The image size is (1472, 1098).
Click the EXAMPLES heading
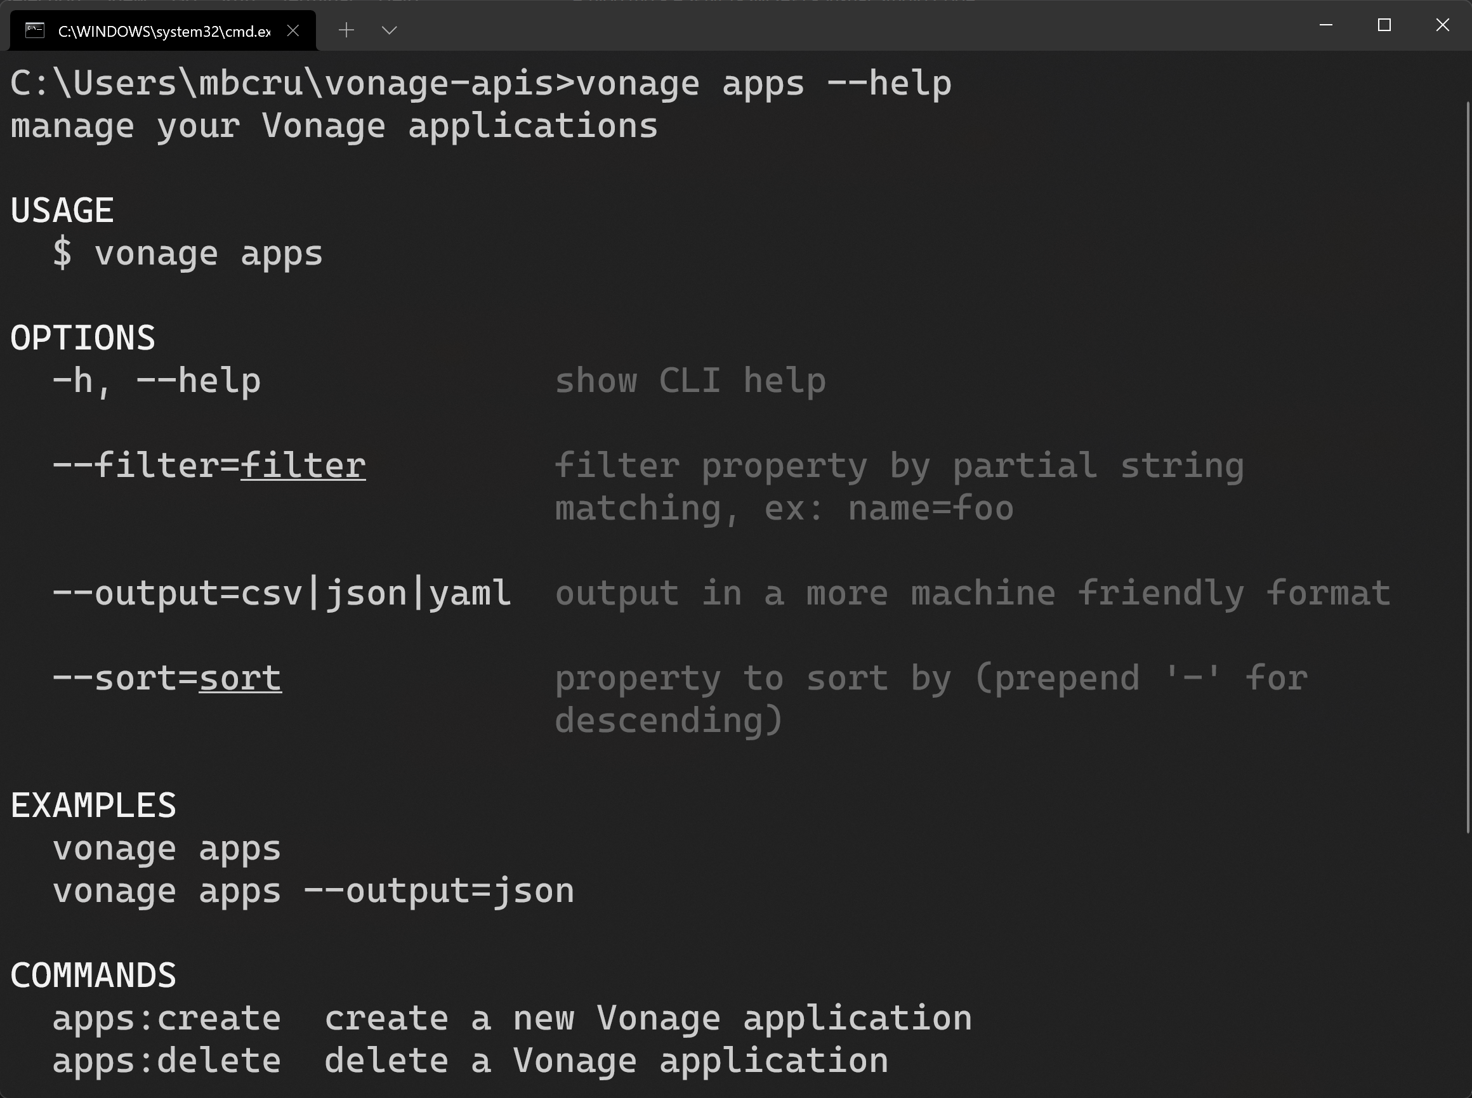pos(93,806)
